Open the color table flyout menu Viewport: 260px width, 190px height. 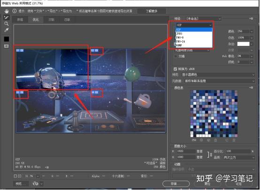pyautogui.click(x=252, y=88)
